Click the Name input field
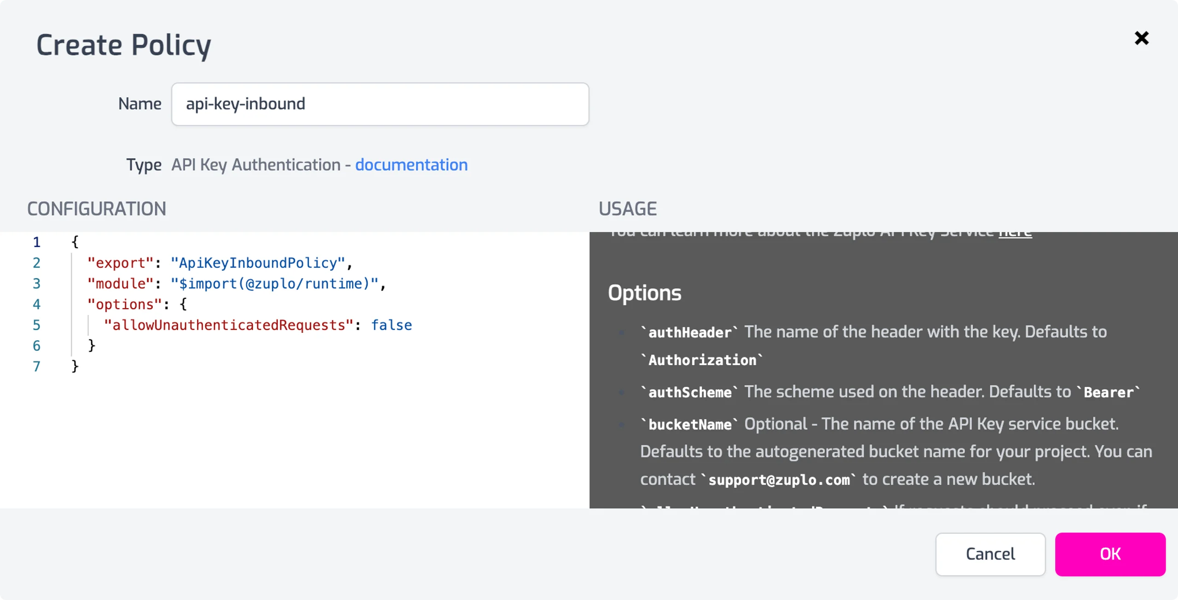The width and height of the screenshot is (1178, 600). 380,103
